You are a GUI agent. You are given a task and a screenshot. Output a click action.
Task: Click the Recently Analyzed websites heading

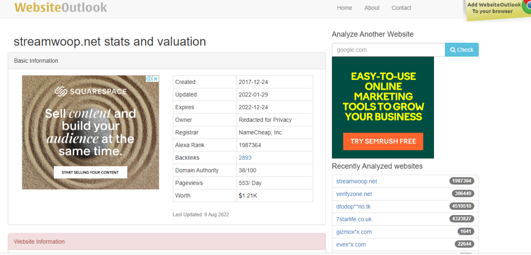[x=378, y=166]
